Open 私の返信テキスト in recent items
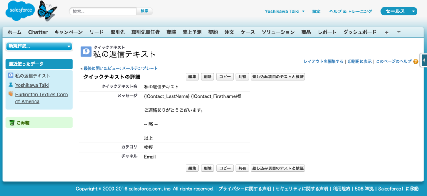 33,76
